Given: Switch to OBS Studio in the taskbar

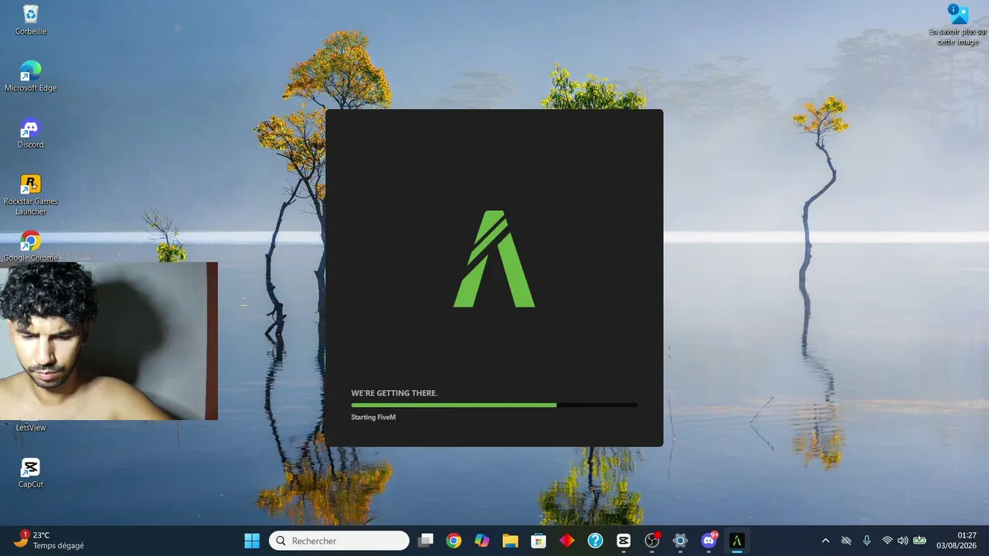Looking at the screenshot, I should [x=652, y=541].
